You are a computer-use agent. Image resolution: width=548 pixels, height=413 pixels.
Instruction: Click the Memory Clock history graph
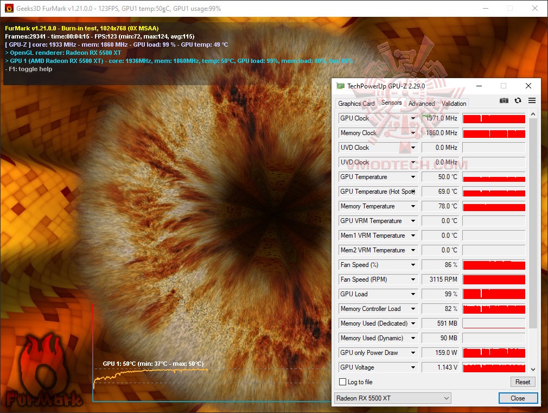(494, 133)
